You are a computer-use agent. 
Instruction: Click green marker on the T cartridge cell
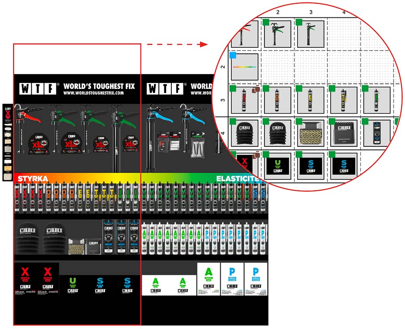tap(332, 89)
